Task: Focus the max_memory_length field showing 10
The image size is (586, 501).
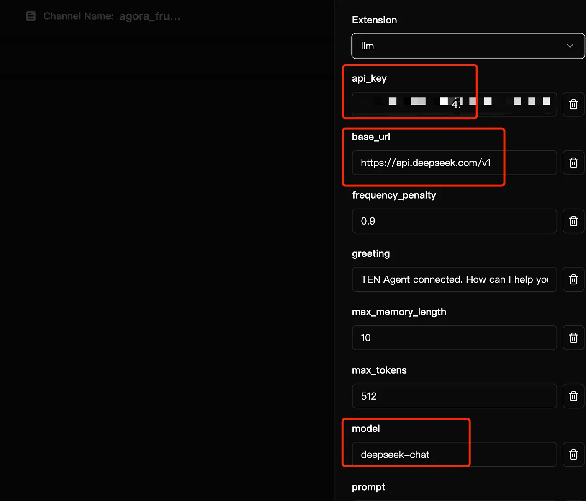Action: point(454,338)
